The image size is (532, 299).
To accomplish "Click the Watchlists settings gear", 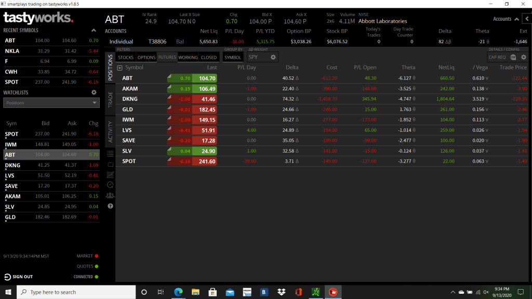I will point(94,92).
